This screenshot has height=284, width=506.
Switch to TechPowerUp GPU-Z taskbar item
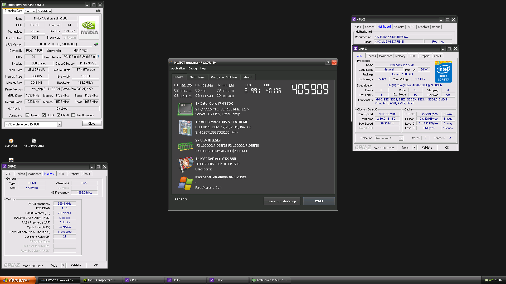point(270,280)
